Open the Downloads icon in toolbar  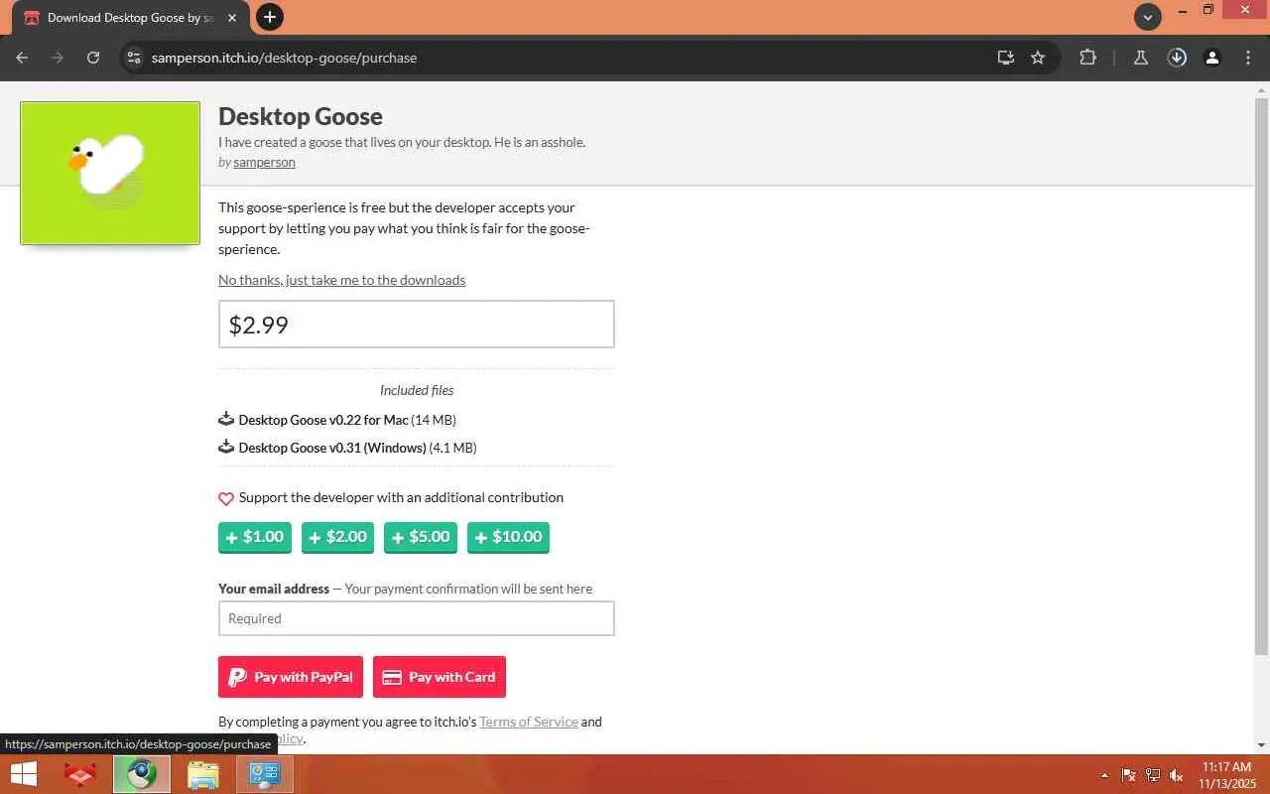[1177, 58]
